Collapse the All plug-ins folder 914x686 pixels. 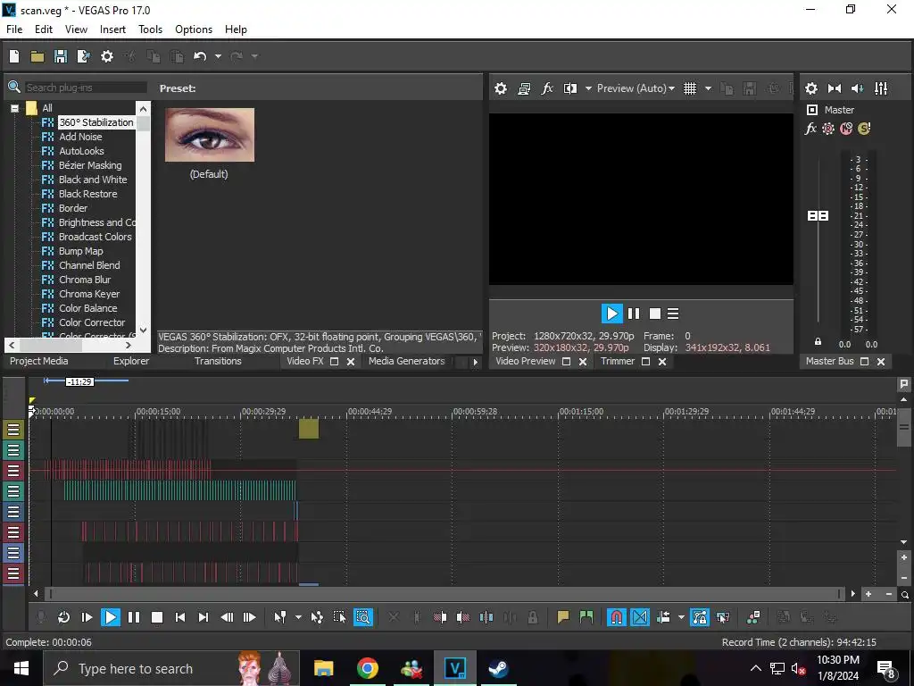(14, 108)
